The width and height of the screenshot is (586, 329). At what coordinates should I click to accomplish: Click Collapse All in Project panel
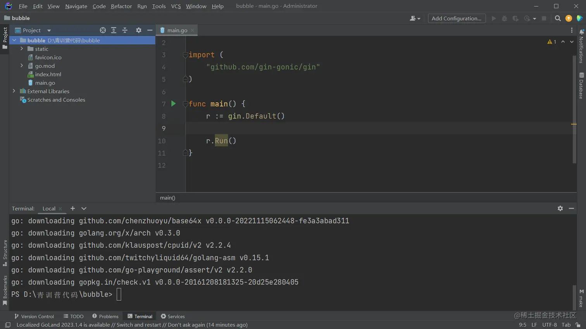coord(125,30)
